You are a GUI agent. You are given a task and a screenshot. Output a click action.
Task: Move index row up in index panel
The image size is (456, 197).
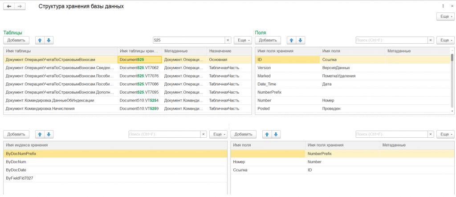coord(40,134)
